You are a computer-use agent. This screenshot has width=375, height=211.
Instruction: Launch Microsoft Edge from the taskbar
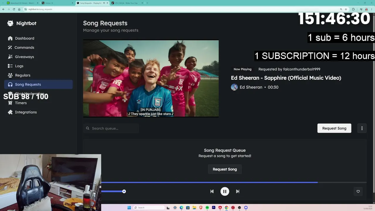[181, 208]
